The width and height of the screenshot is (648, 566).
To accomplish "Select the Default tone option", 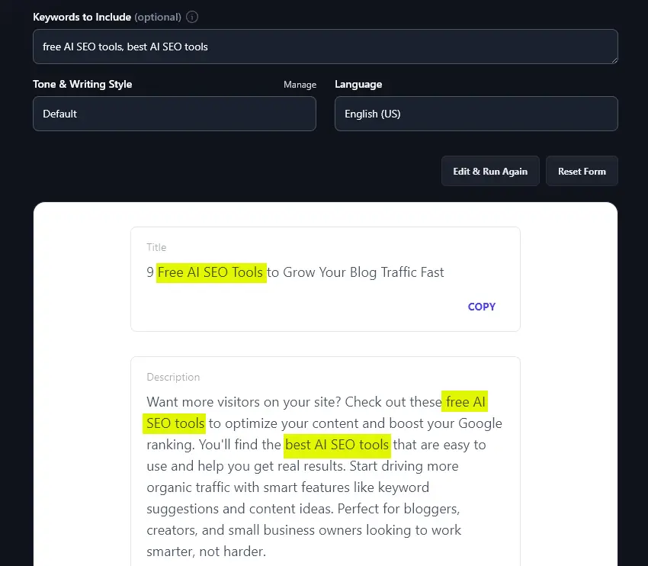I will (x=59, y=114).
